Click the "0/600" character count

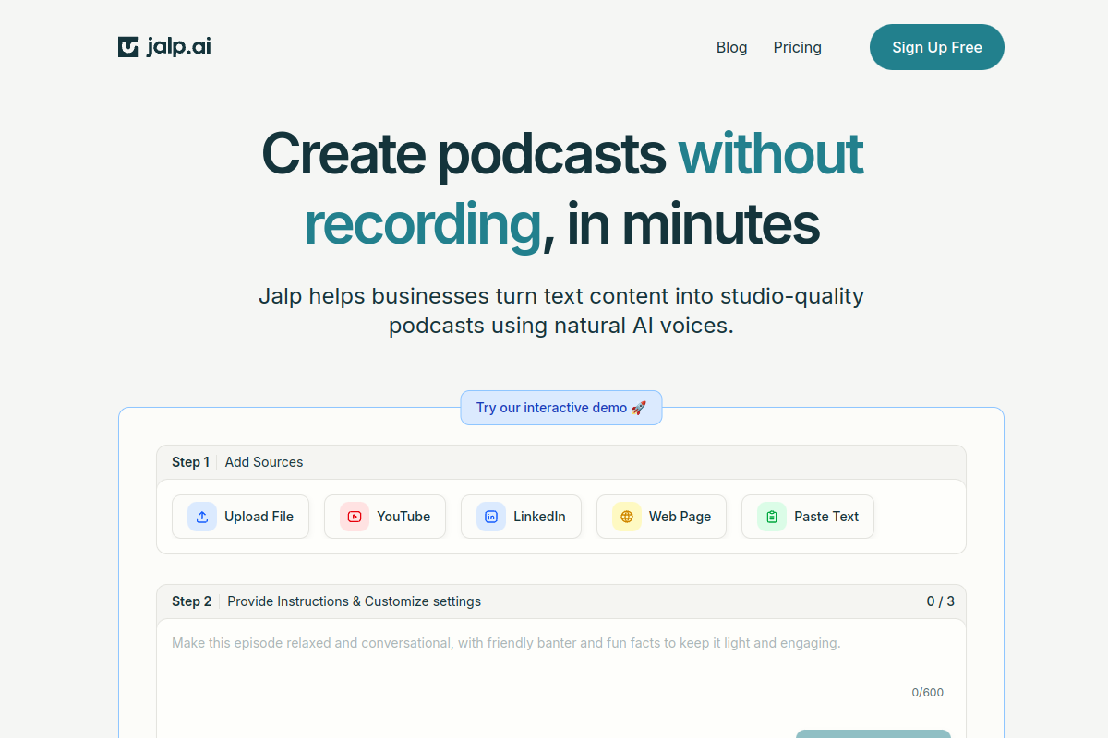point(928,693)
